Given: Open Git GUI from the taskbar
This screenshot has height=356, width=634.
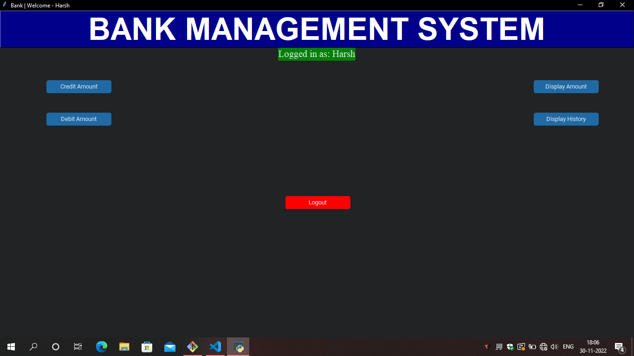Looking at the screenshot, I should (192, 346).
